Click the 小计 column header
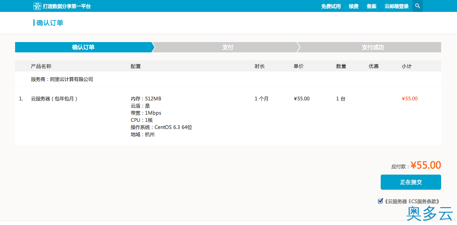 point(407,66)
